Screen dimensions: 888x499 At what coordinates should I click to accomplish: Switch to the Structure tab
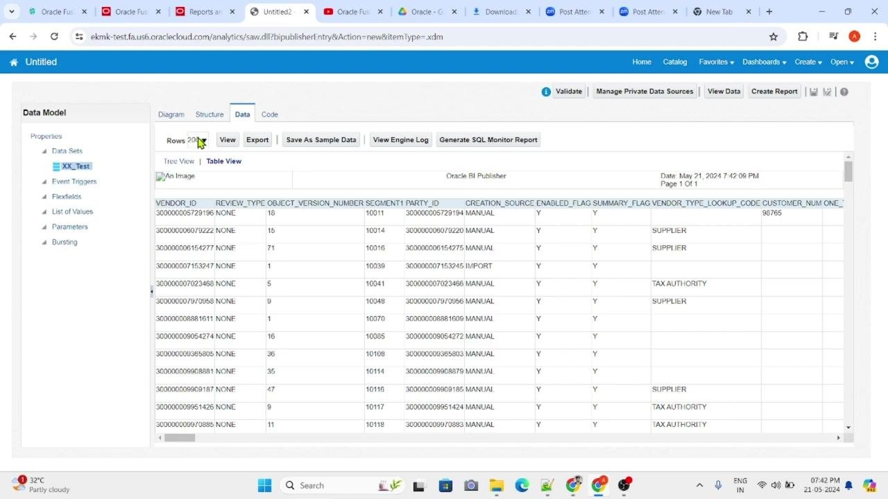click(x=210, y=114)
